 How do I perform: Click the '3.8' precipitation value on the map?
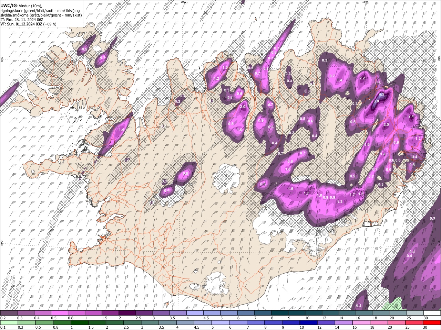coord(376,101)
